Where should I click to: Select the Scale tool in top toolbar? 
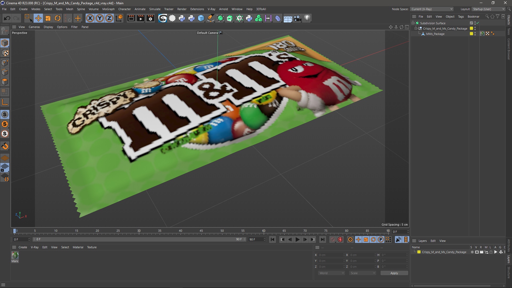[x=48, y=18]
